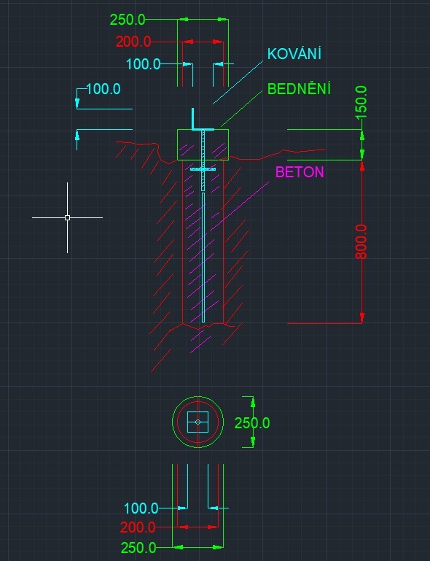Select the cyan KOVÁNÍ label text
This screenshot has height=561, width=430.
(294, 54)
